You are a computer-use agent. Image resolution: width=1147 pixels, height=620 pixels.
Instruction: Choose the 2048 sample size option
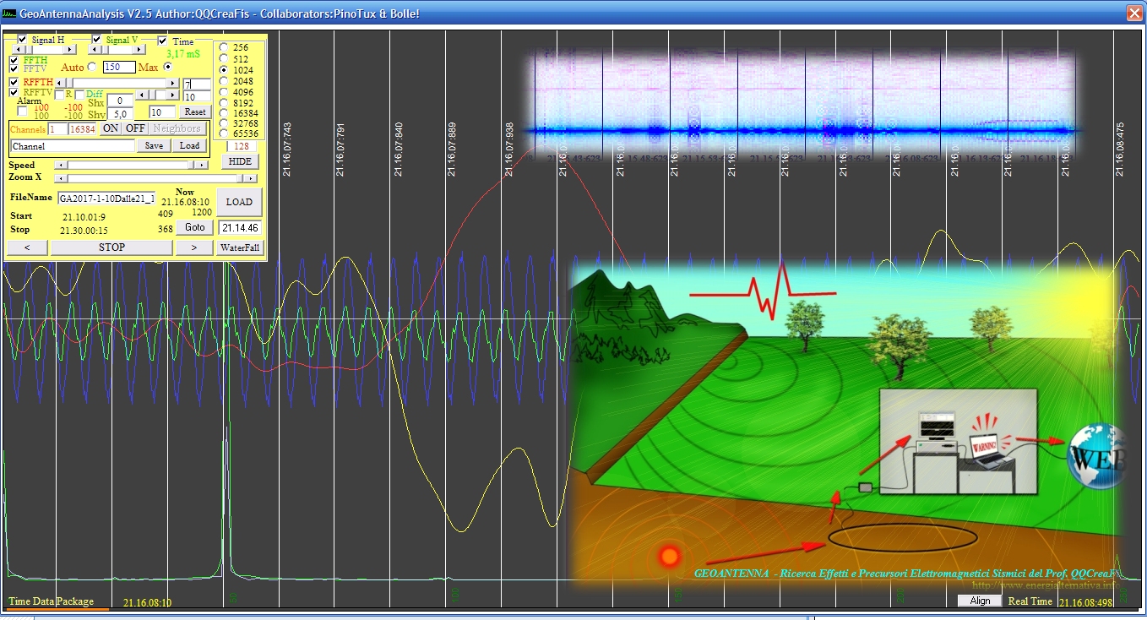tap(224, 81)
